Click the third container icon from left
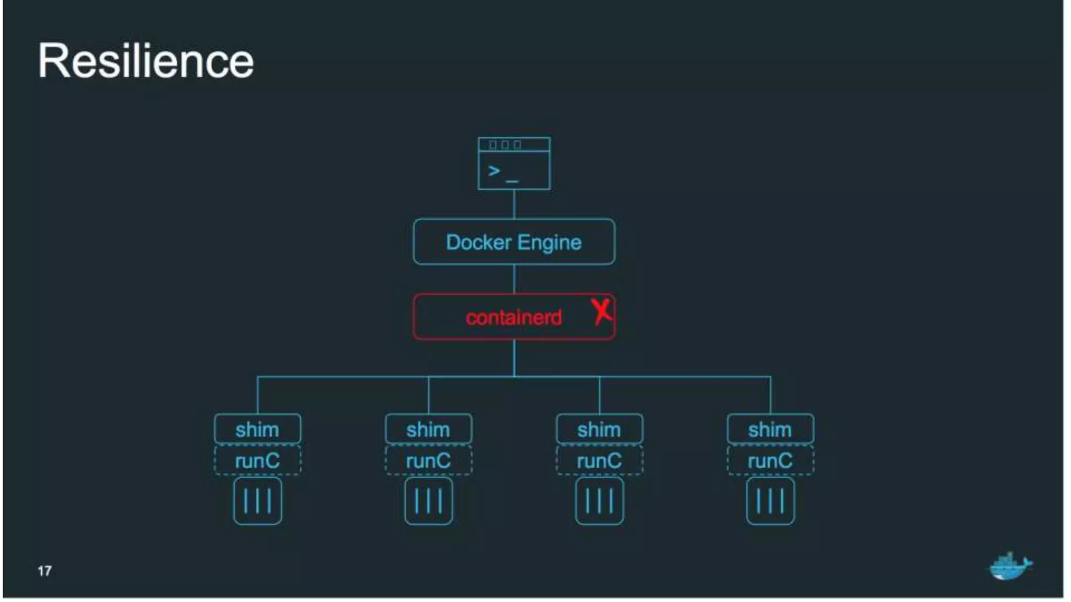Screen dimensions: 1071x602 [599, 501]
